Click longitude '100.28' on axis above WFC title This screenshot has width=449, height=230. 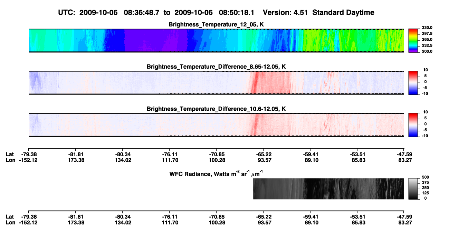click(216, 160)
